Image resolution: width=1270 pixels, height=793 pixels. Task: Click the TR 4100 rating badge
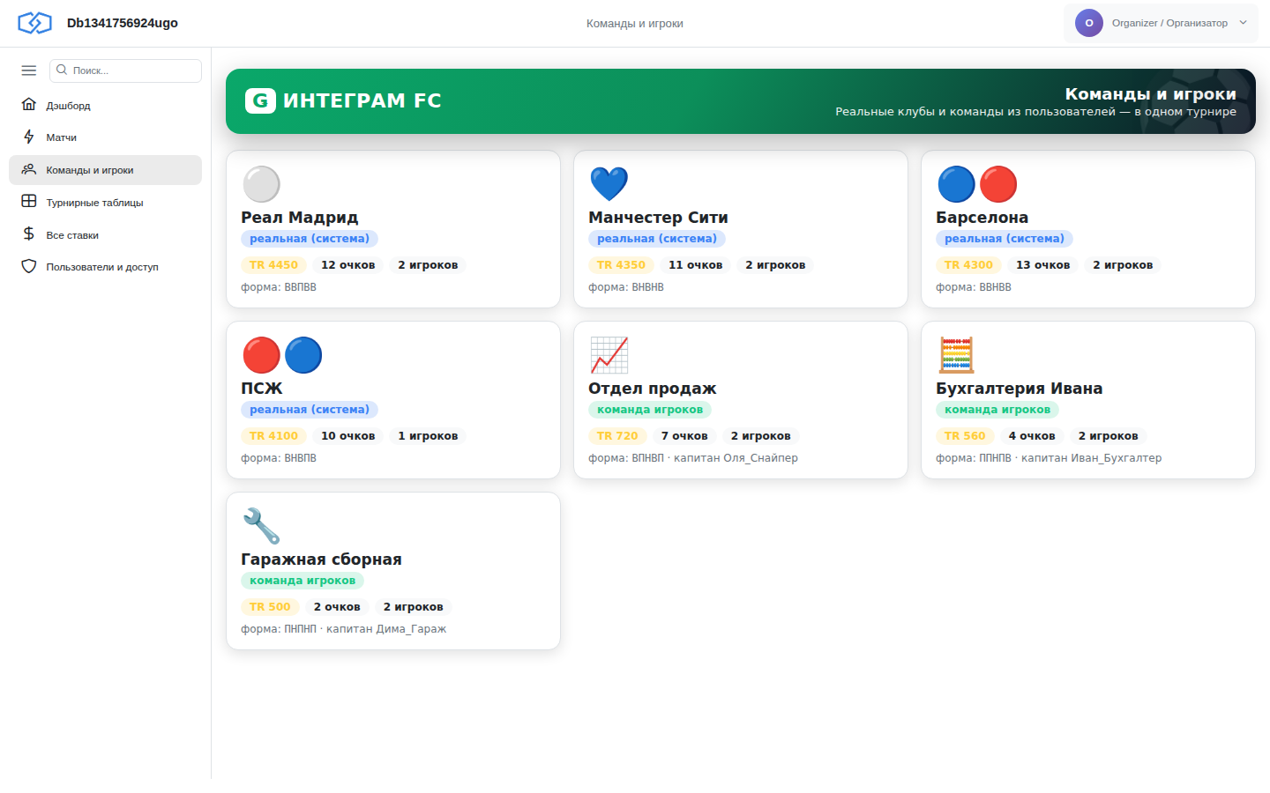tap(273, 436)
